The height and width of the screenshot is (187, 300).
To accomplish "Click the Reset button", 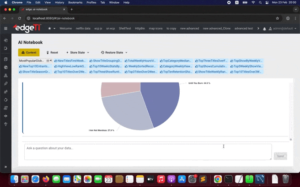I will (52, 52).
